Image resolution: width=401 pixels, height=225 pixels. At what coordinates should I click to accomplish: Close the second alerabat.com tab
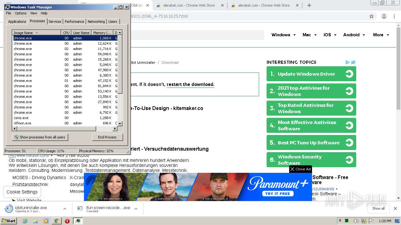[x=297, y=5]
